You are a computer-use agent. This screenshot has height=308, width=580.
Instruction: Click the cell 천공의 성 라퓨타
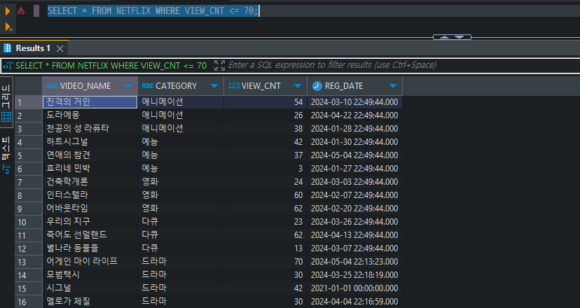click(90, 129)
